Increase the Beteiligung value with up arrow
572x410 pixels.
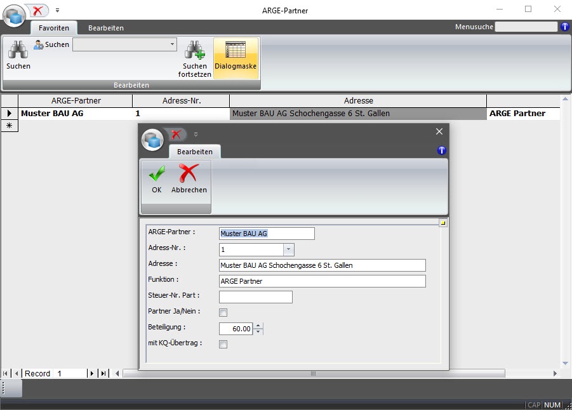pyautogui.click(x=258, y=326)
